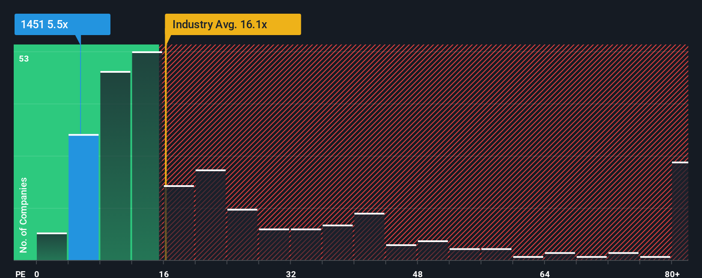This screenshot has width=702, height=278.
Task: Click the 48 x-axis tick label
Action: (418, 274)
